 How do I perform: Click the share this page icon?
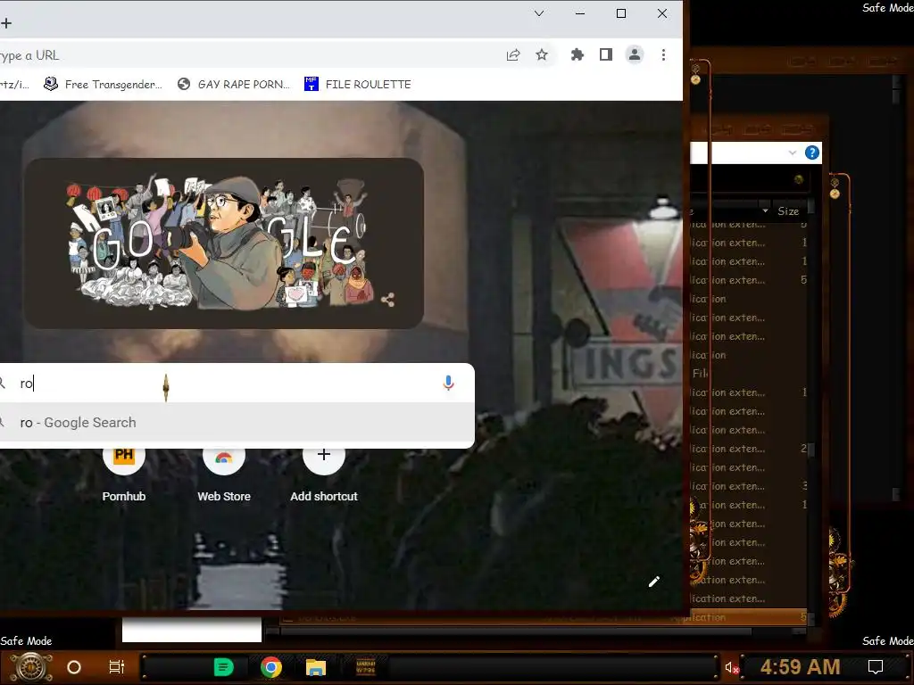[x=513, y=54]
